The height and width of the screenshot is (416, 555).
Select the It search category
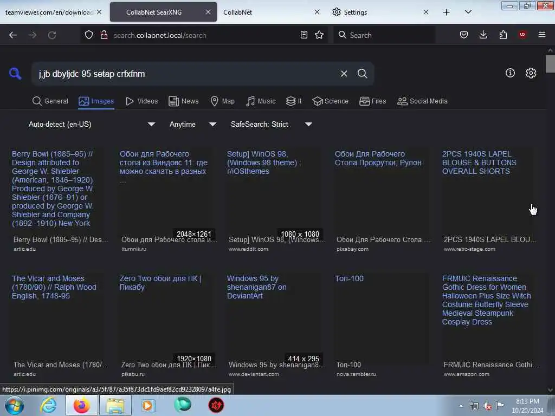tap(294, 101)
